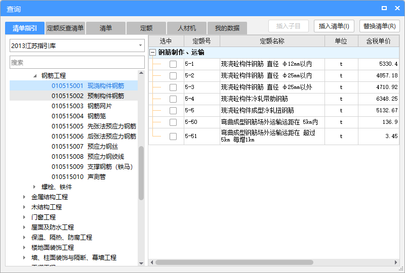The height and width of the screenshot is (273, 405).
Task: Maximize the 查询 window
Action: (384, 8)
